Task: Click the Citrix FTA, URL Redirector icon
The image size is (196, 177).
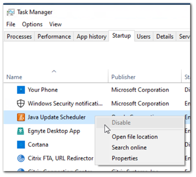Action: [x=21, y=158]
